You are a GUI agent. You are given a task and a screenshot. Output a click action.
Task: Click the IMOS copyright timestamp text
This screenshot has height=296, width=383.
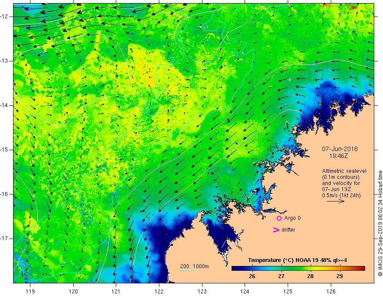click(x=380, y=223)
